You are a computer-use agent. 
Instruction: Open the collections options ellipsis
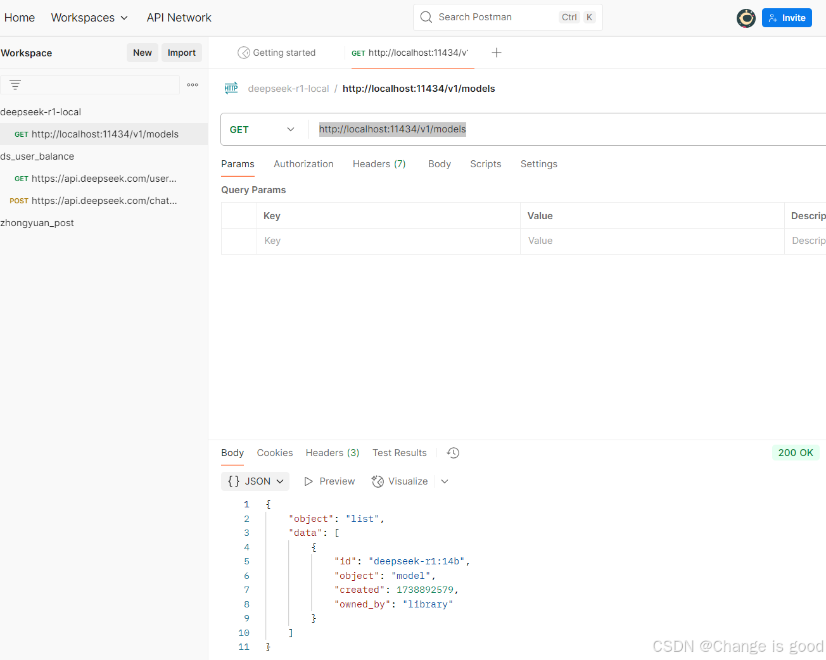(193, 85)
